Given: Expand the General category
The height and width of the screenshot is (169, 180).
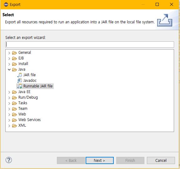Looking at the screenshot, I should tap(9, 53).
